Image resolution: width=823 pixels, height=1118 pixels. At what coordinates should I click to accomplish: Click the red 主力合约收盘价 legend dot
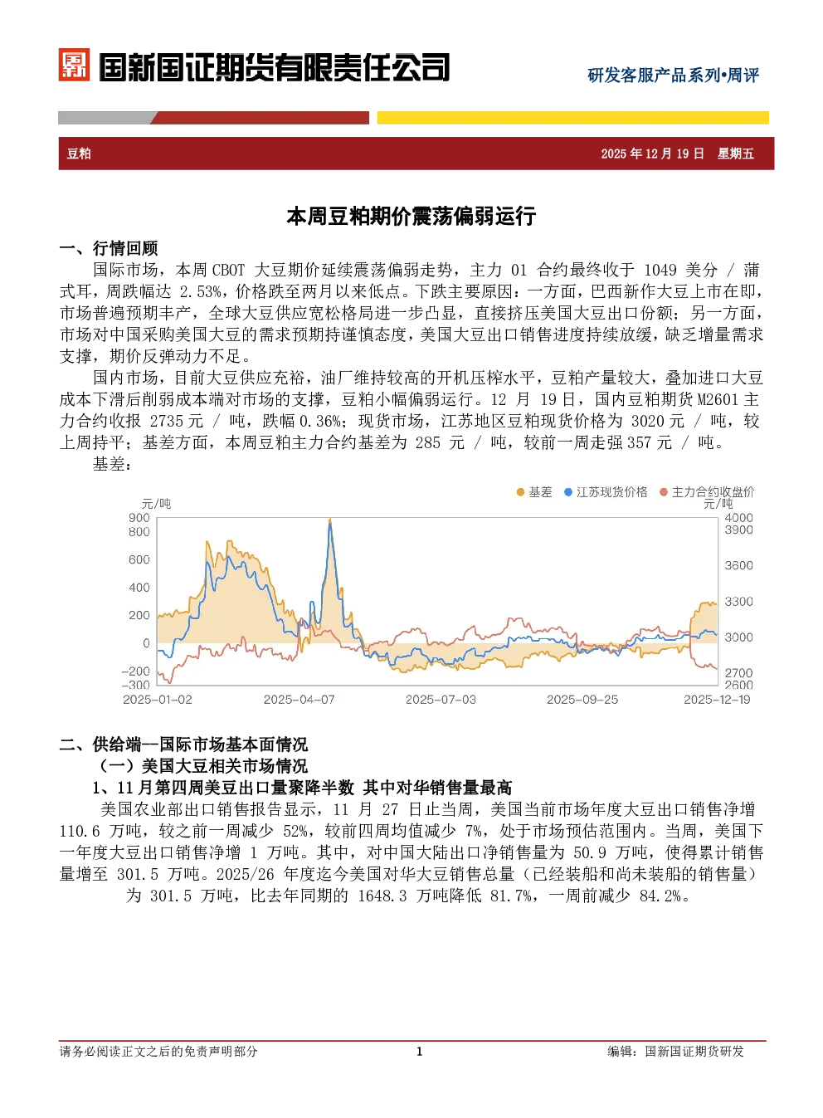[664, 492]
